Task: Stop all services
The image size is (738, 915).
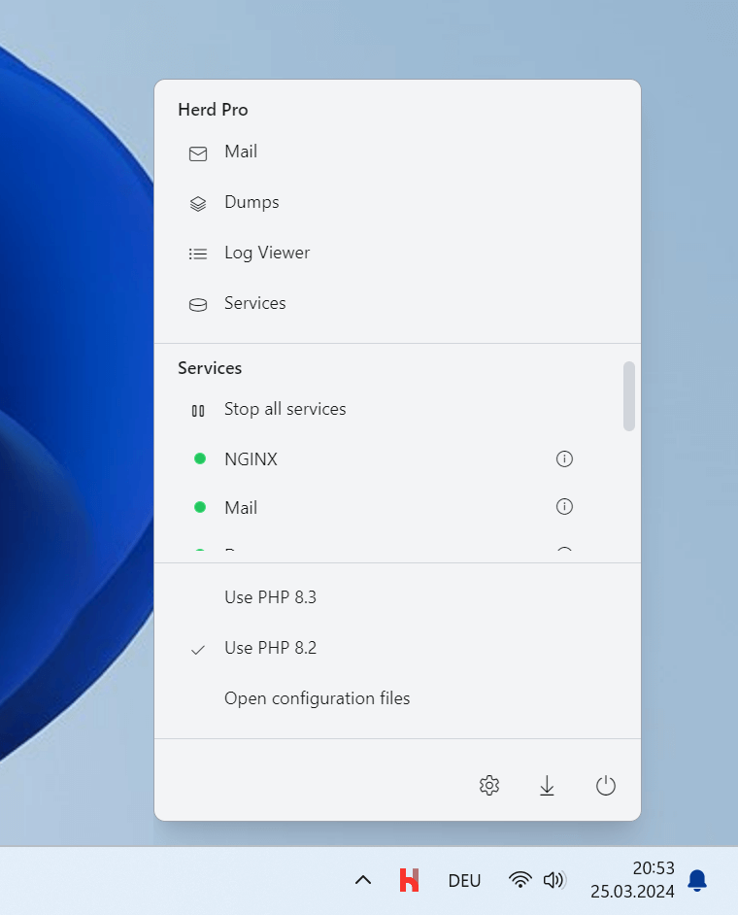Action: click(x=285, y=410)
